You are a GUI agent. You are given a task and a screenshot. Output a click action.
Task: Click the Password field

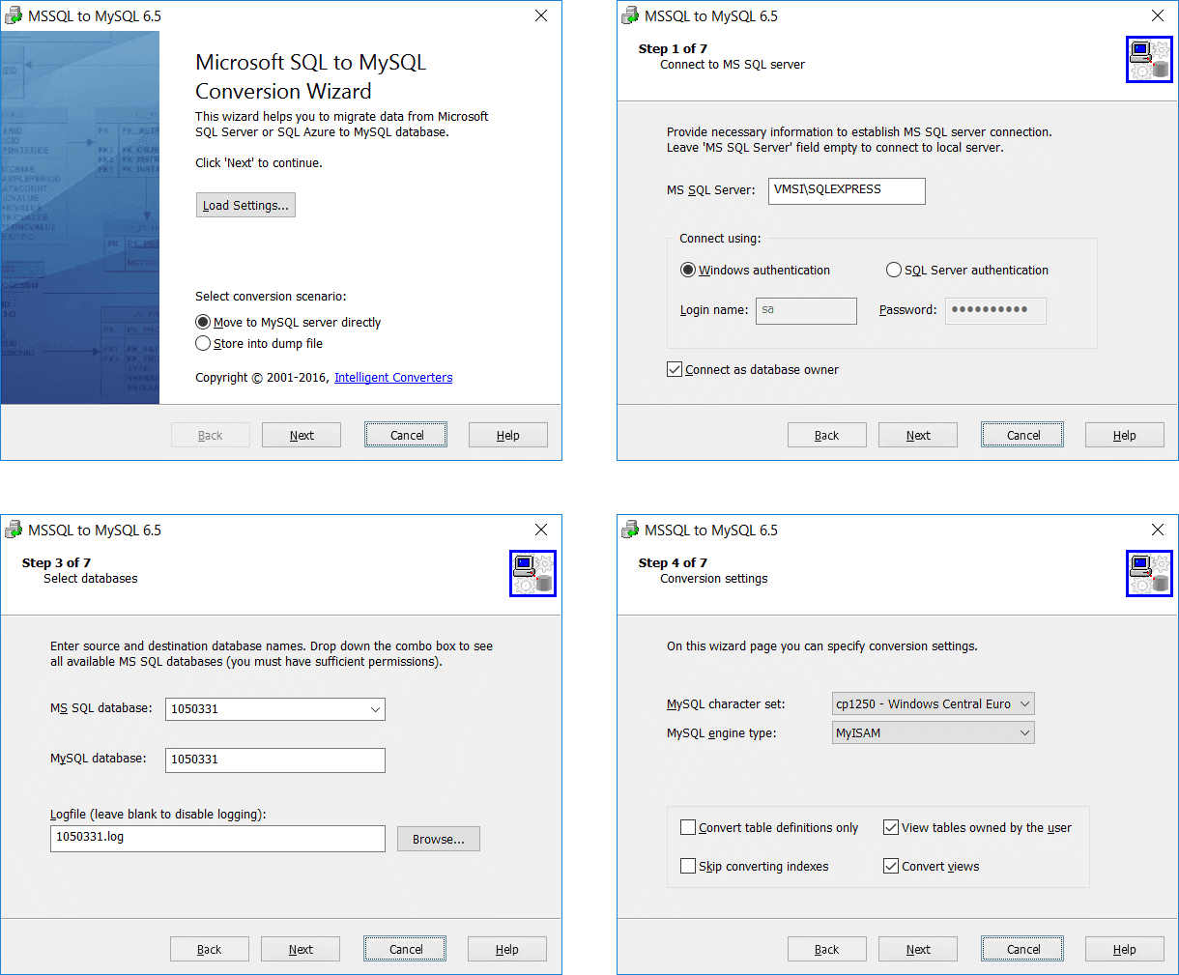(995, 310)
